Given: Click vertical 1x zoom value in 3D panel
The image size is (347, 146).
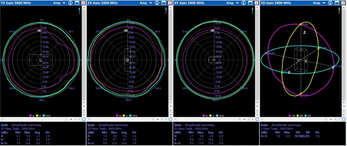Looking at the screenshot, I should (344, 106).
